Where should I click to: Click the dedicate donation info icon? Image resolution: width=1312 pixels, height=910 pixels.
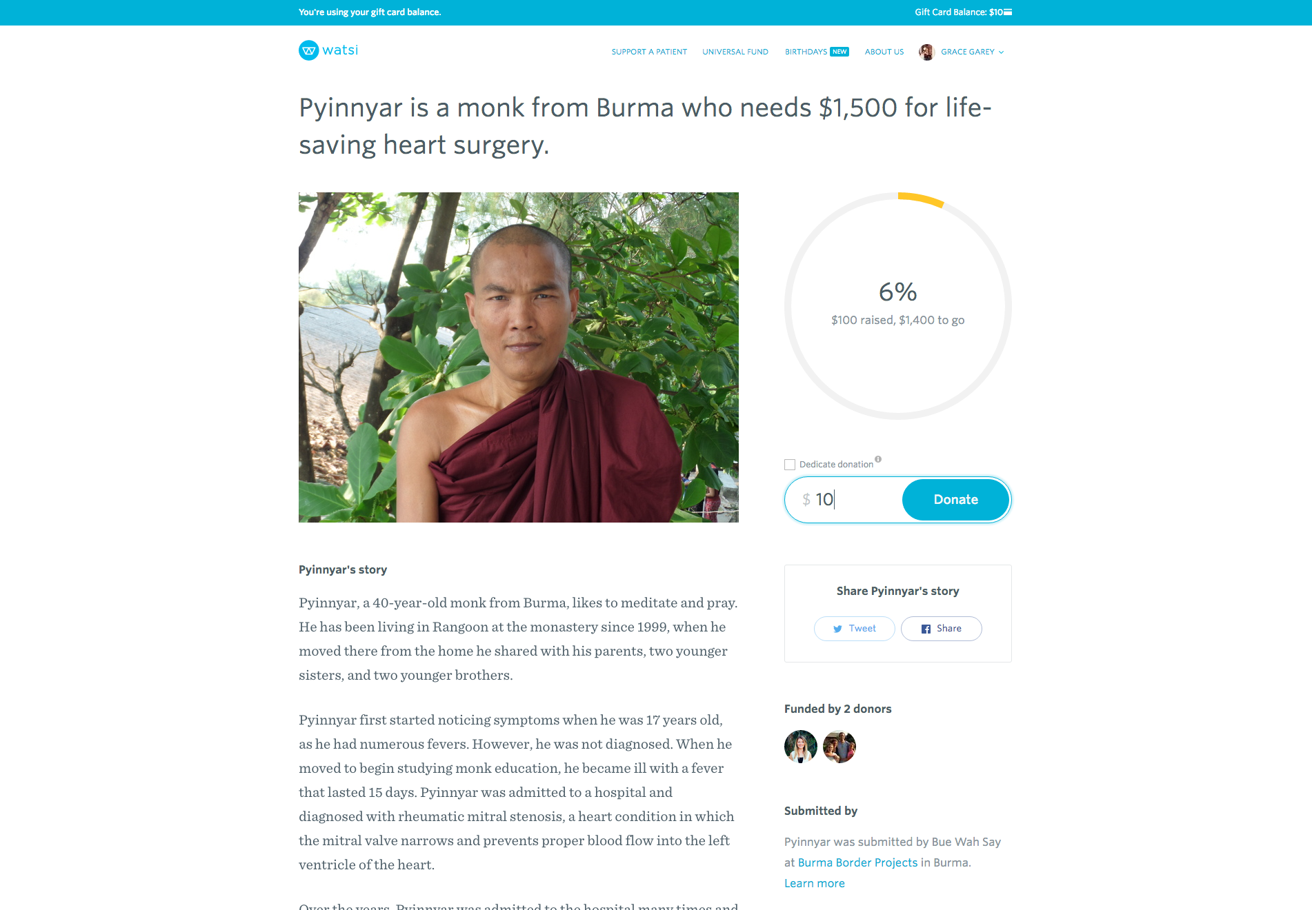pyautogui.click(x=878, y=459)
